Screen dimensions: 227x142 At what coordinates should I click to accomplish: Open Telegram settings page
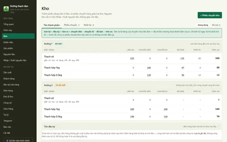(x=18, y=121)
